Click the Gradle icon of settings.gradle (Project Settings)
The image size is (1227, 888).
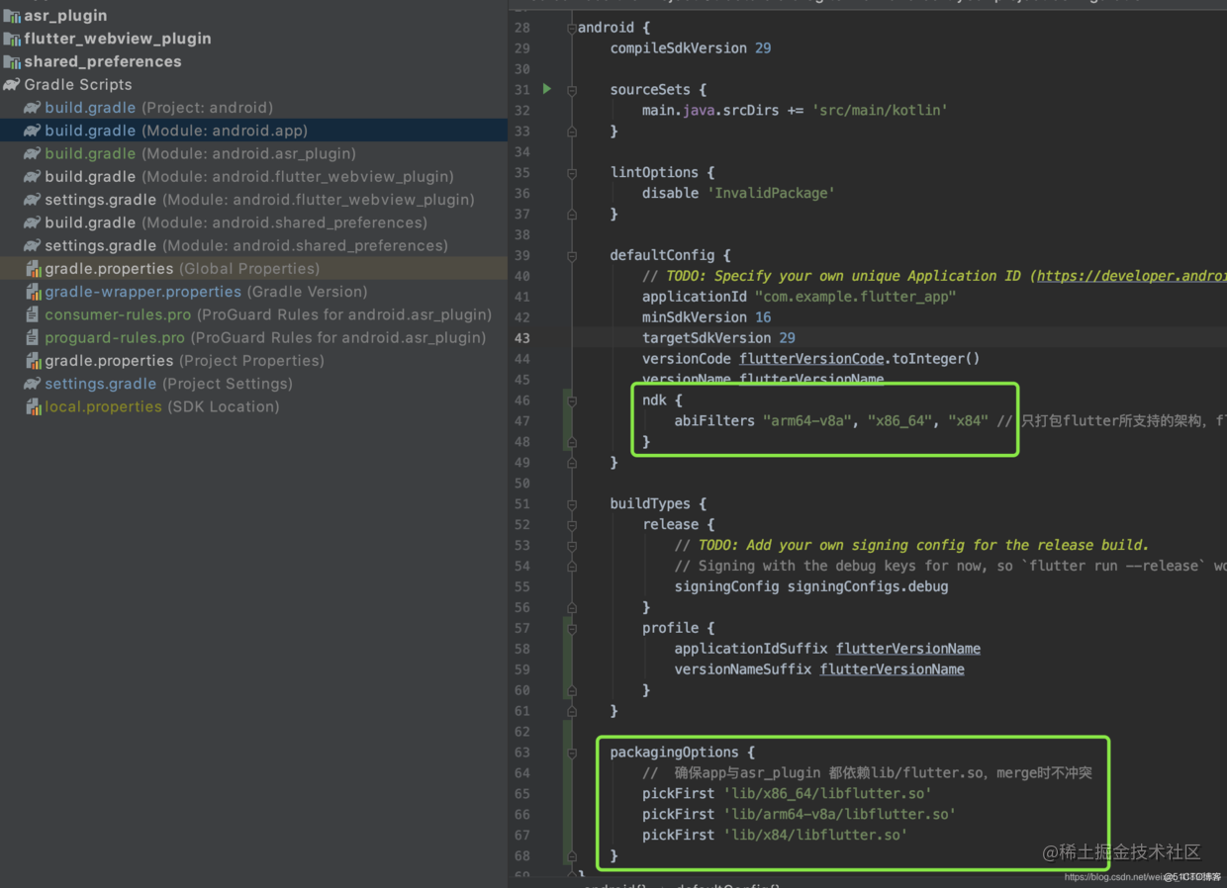click(33, 384)
